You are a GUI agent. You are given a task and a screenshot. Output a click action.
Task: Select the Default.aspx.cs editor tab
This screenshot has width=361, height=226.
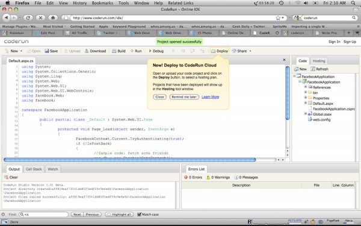(x=21, y=61)
